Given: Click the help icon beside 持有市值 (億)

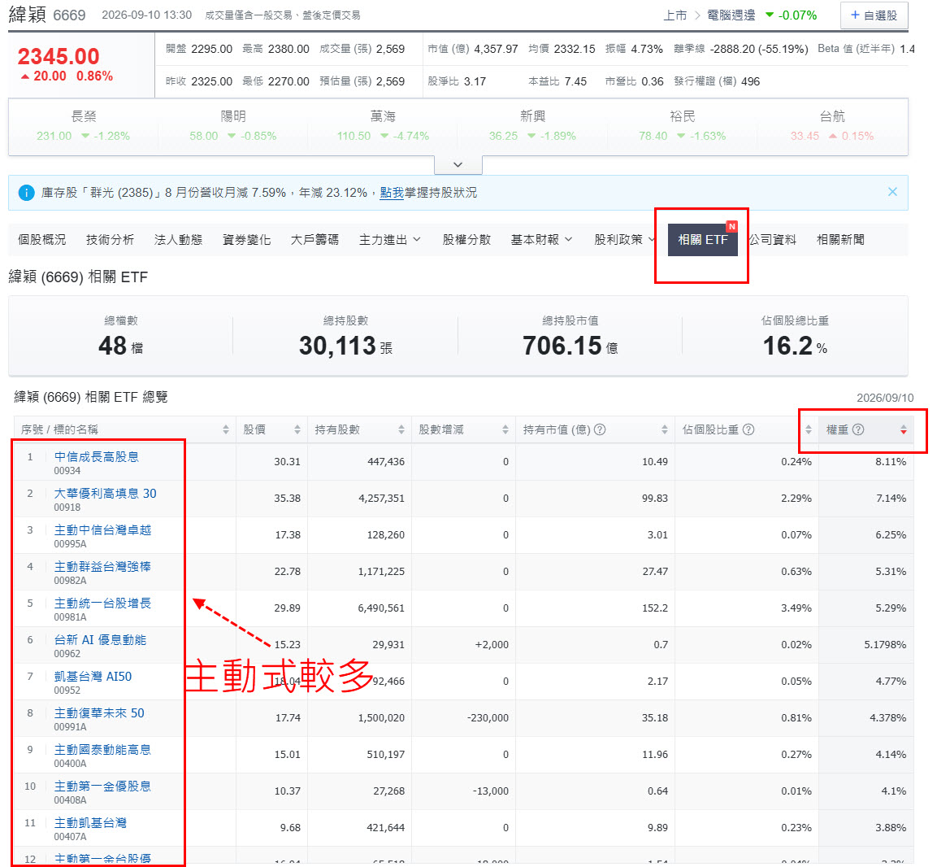Looking at the screenshot, I should 600,429.
